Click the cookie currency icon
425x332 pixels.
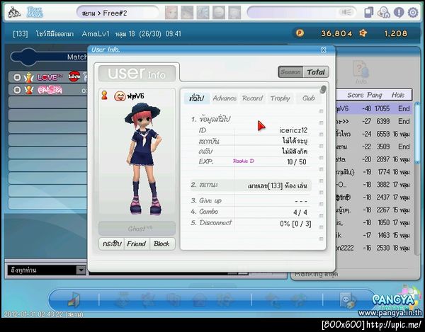point(363,33)
